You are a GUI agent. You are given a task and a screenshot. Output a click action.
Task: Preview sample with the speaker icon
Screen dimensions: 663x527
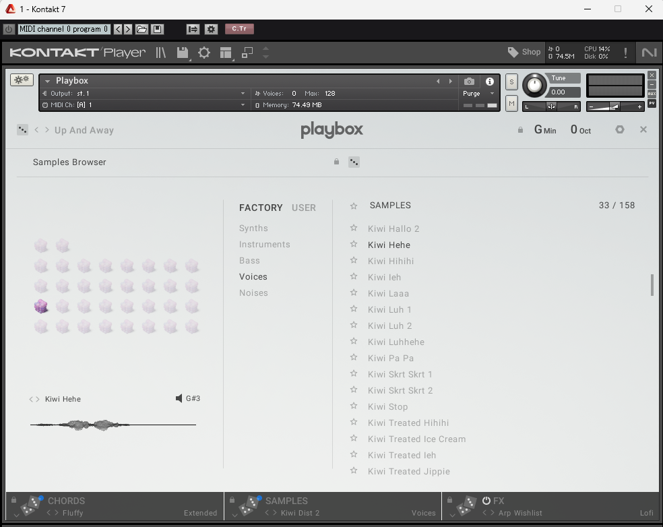tap(179, 398)
